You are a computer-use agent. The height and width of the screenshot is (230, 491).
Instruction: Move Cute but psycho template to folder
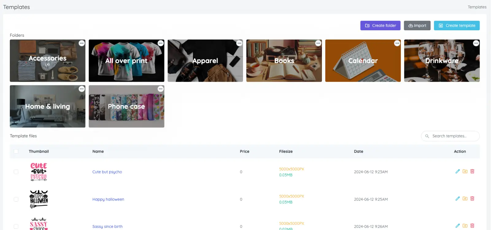pos(465,172)
